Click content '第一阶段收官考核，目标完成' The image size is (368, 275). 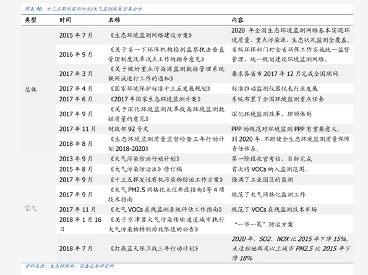pos(272,159)
